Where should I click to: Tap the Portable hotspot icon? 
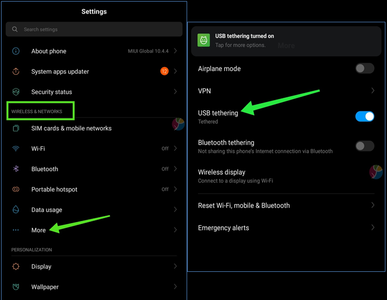tap(16, 190)
